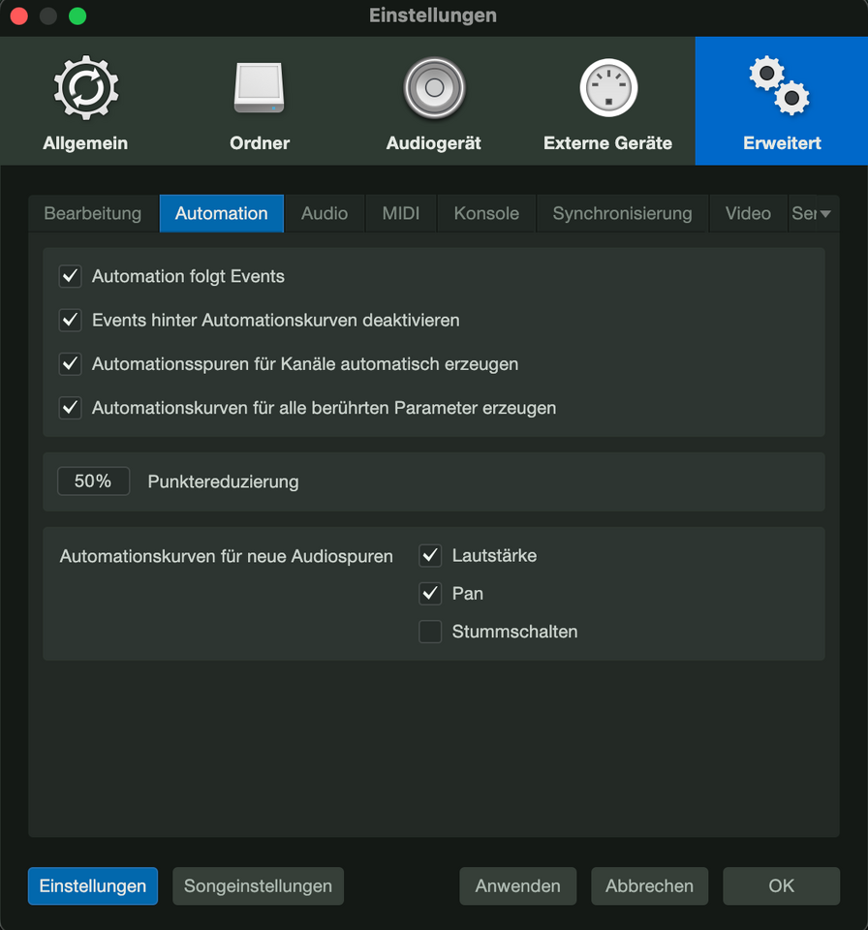The width and height of the screenshot is (868, 930).
Task: Uncheck Events hinter Automationskurven deaktivieren
Action: 71,321
